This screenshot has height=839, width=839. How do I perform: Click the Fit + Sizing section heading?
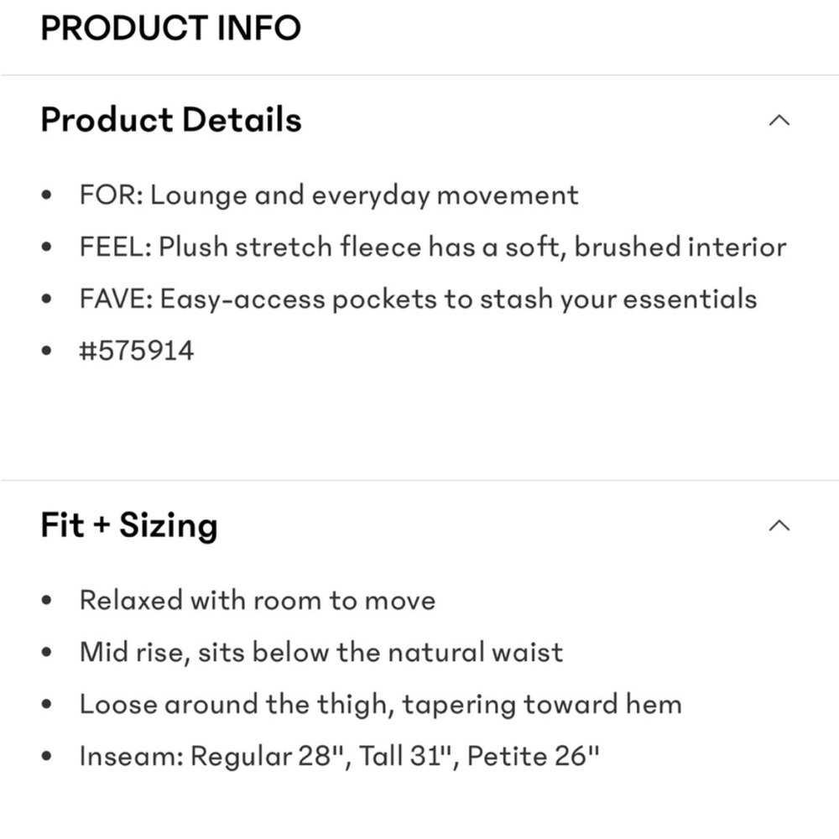[129, 525]
